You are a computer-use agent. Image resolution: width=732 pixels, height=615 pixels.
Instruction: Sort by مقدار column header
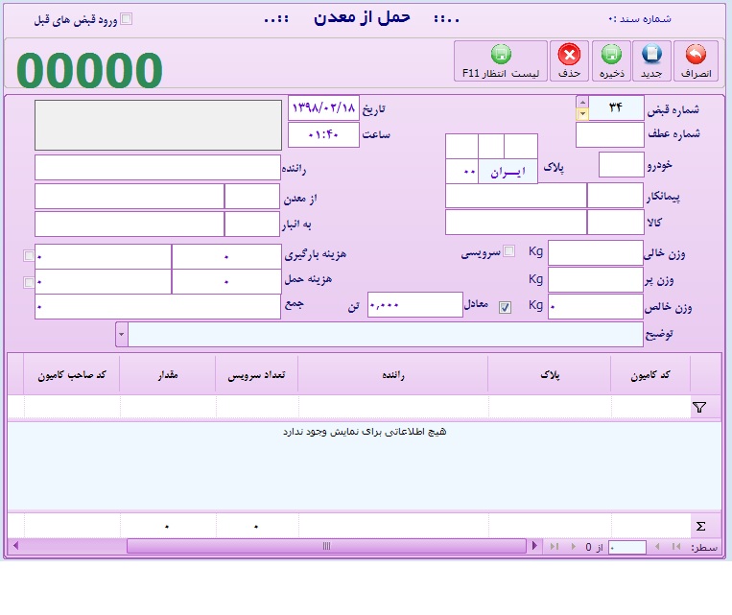[168, 374]
